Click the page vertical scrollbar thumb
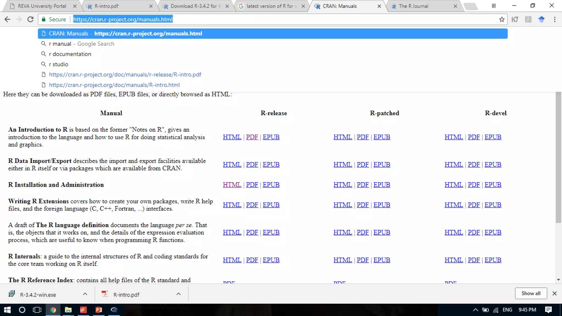 coord(558,157)
